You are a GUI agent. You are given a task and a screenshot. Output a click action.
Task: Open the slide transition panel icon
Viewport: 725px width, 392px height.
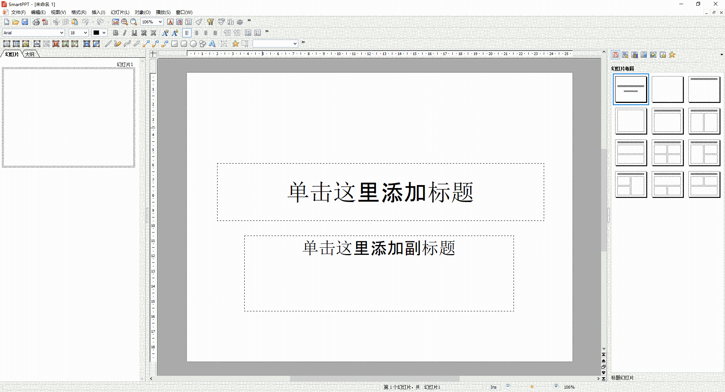(x=653, y=55)
